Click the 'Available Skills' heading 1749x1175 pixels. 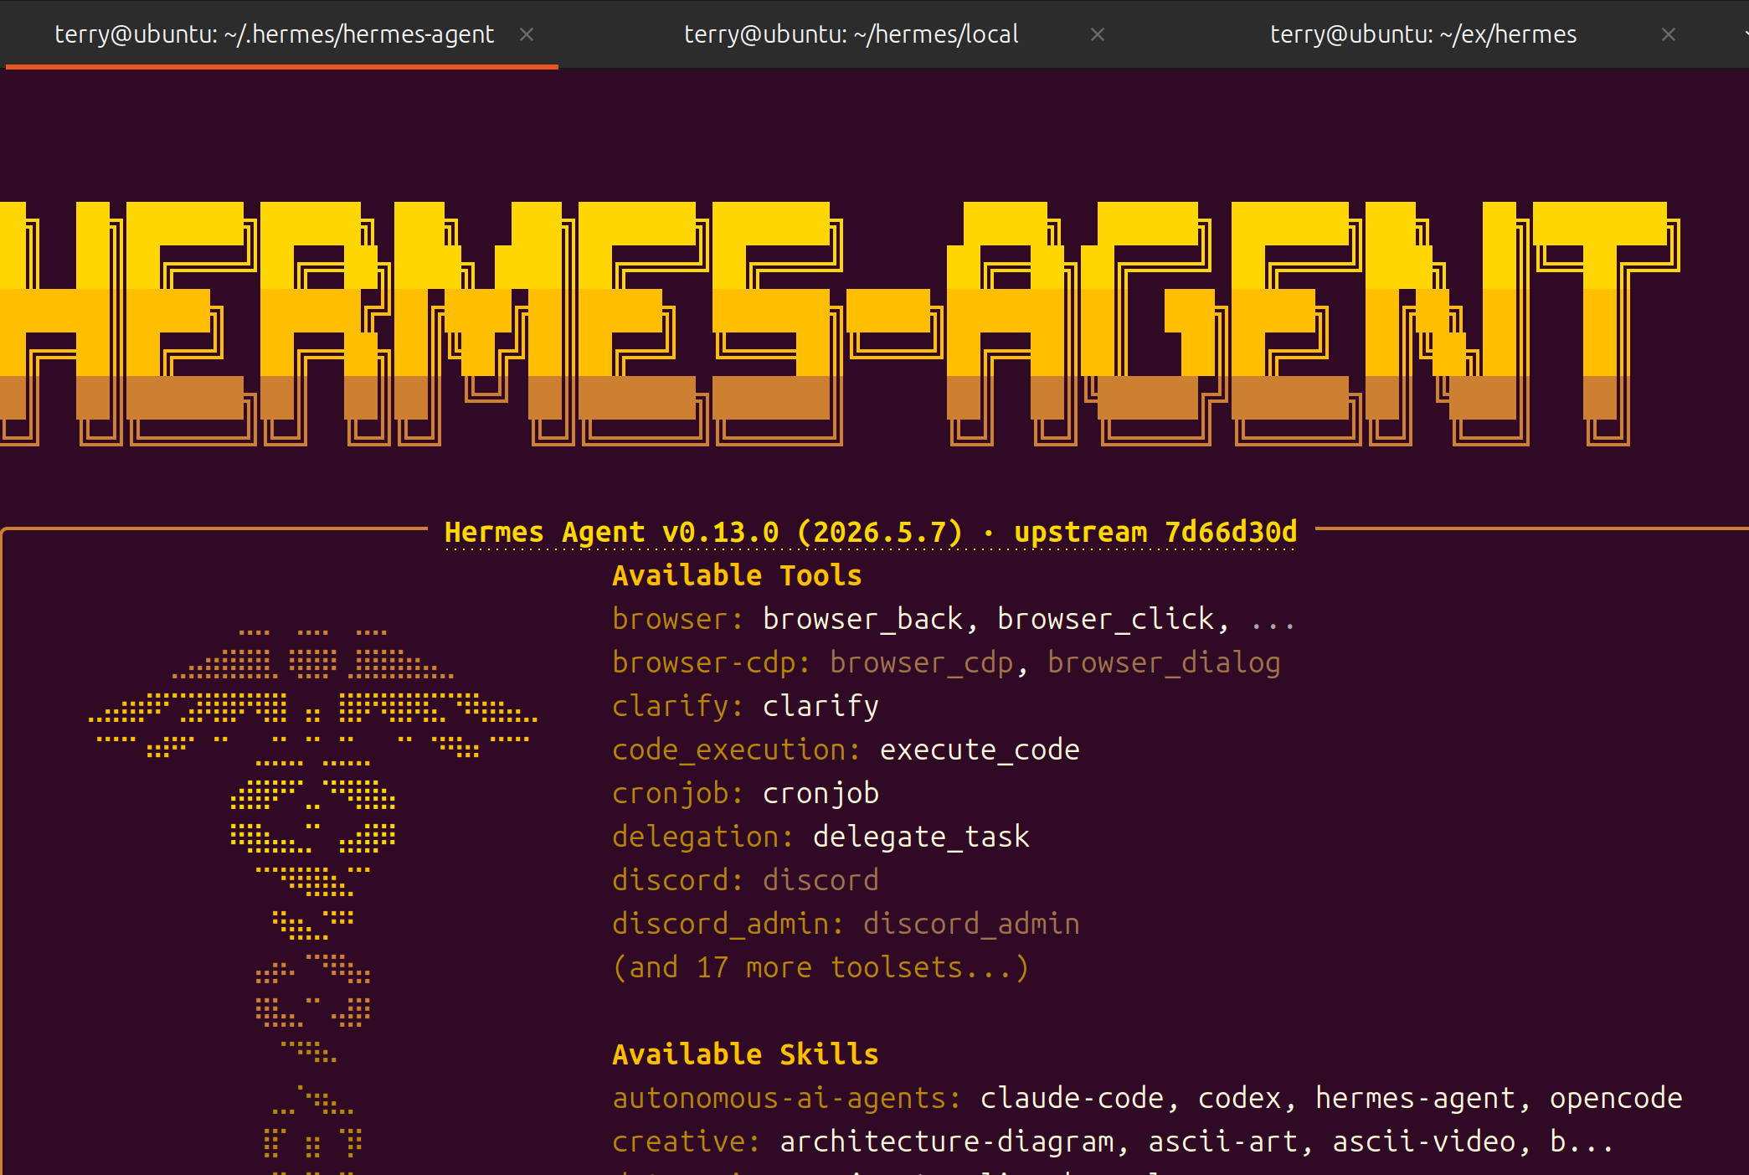pos(745,1054)
